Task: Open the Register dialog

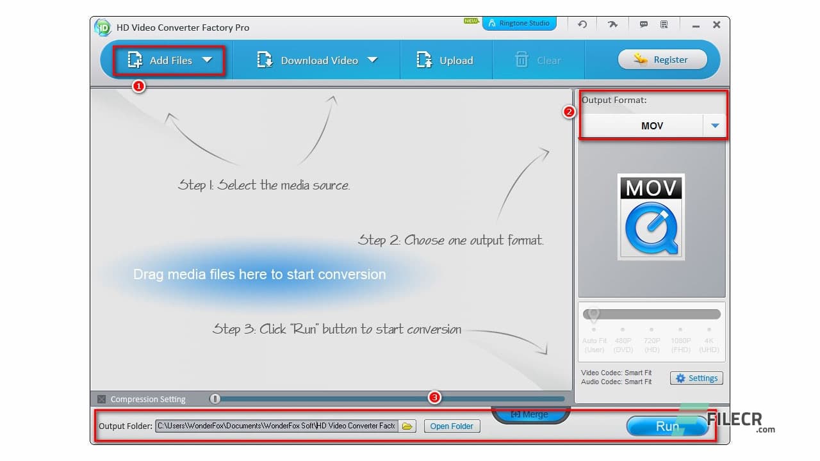Action: coord(662,60)
